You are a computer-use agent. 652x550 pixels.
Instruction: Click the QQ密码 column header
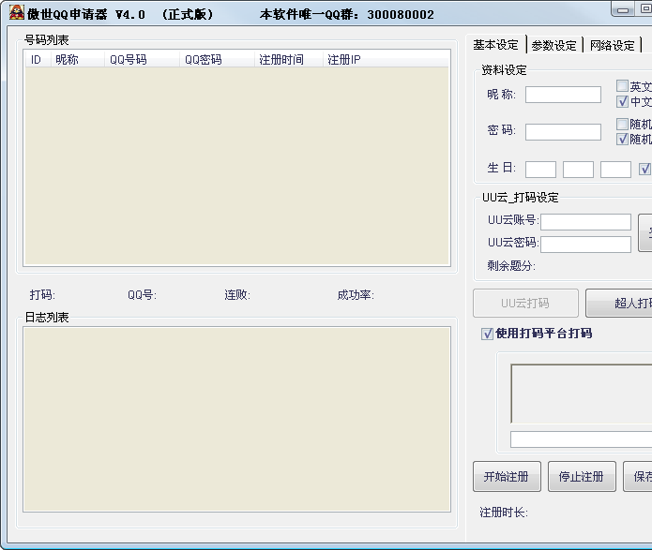(x=217, y=59)
